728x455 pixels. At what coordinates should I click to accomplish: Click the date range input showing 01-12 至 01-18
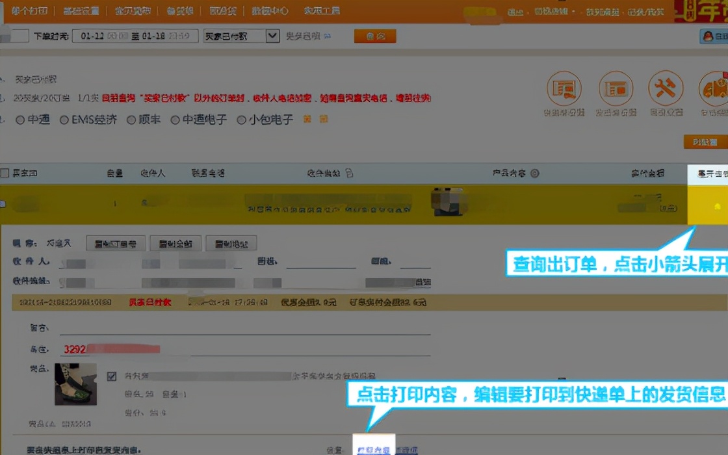click(x=133, y=36)
